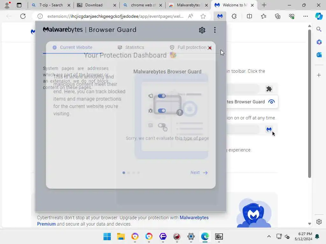326x244 pixels.
Task: Toggle the malware bug protection switch
Action: (162, 111)
